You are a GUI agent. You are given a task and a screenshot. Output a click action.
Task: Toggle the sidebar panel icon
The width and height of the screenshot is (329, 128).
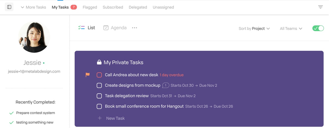click(x=9, y=7)
